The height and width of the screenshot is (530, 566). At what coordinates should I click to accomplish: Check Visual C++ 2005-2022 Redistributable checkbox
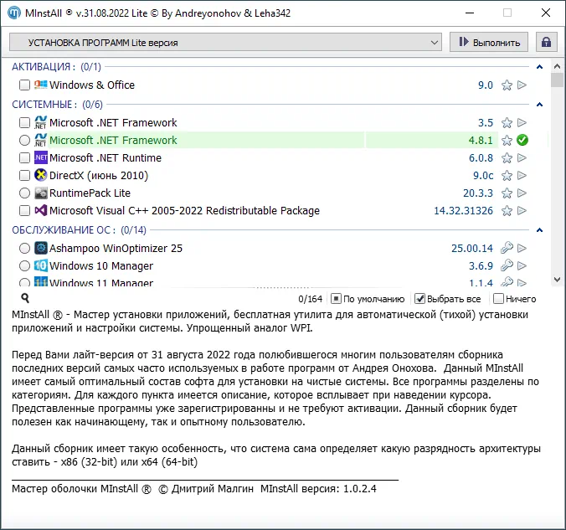click(x=24, y=210)
